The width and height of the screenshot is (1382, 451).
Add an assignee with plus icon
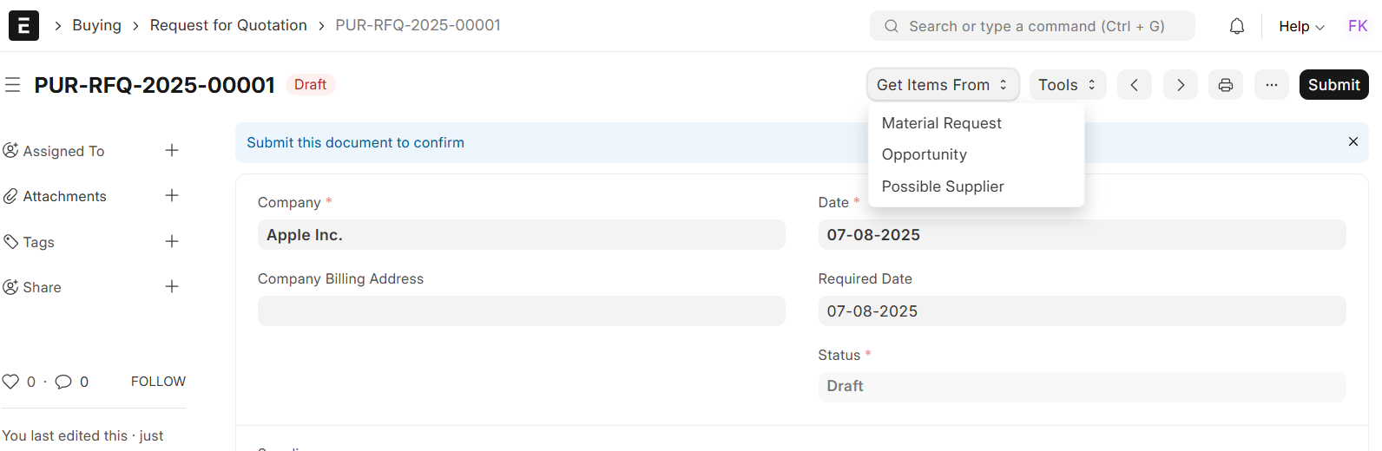pos(172,151)
